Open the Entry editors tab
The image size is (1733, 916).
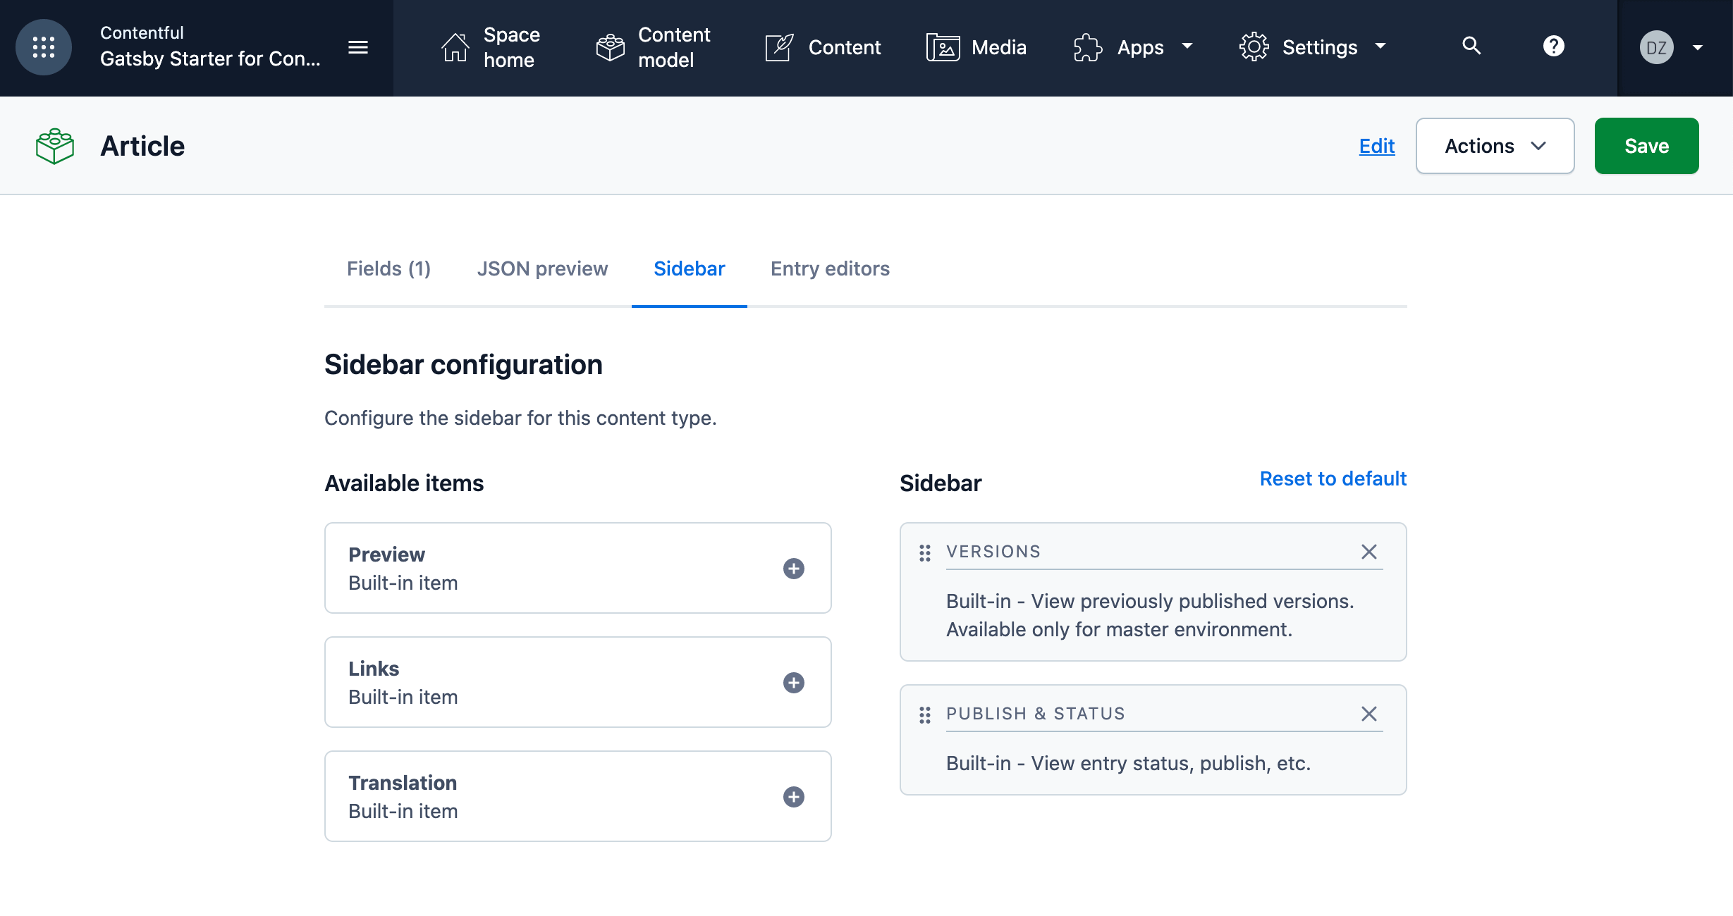tap(830, 268)
